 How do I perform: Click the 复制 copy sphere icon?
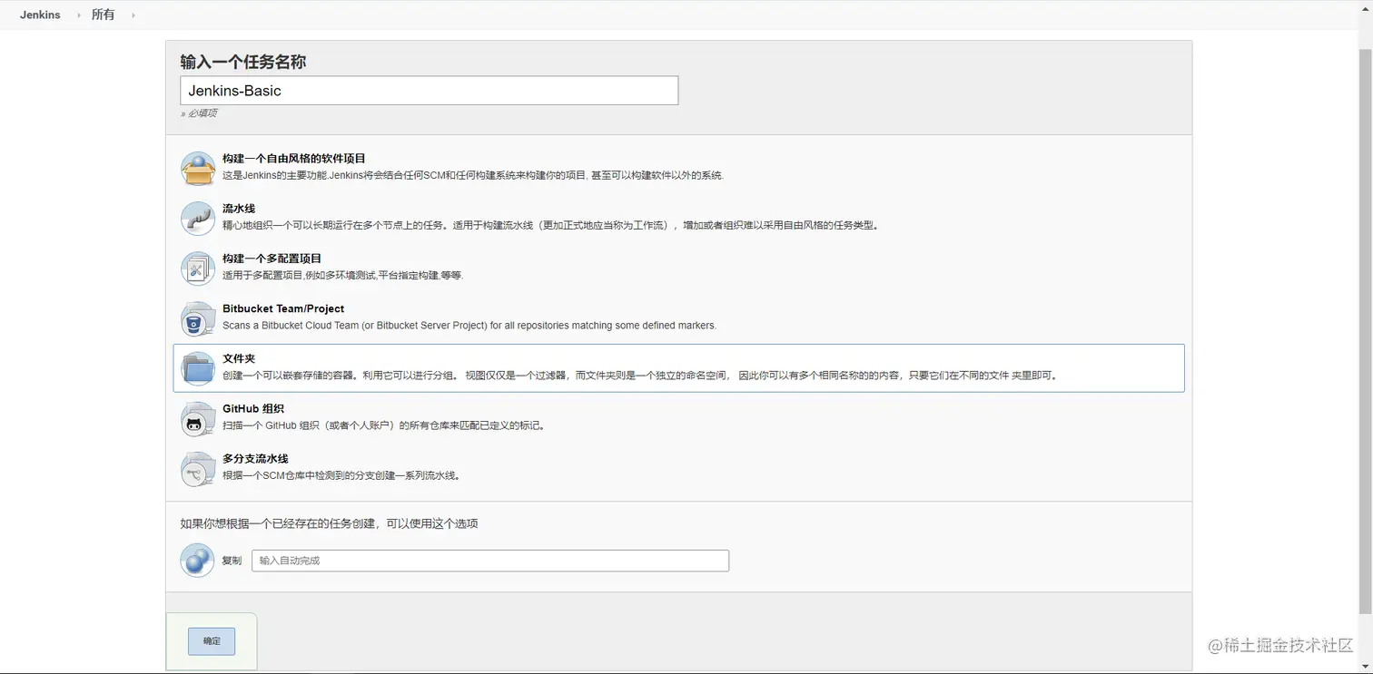(197, 561)
